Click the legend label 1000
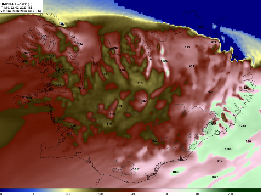 [x=166, y=194]
